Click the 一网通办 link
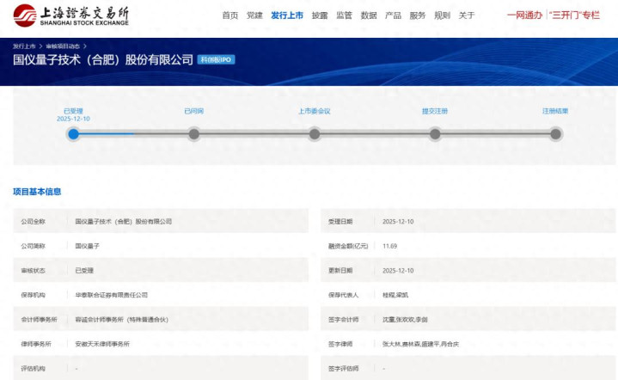 [x=524, y=15]
